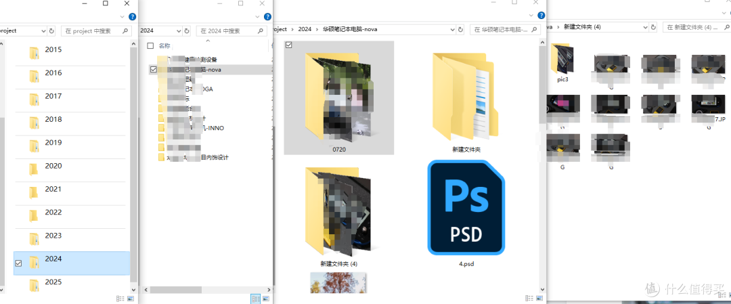731x304 pixels.
Task: Expand the ribbon chevron in nova window
Action: coord(531,16)
